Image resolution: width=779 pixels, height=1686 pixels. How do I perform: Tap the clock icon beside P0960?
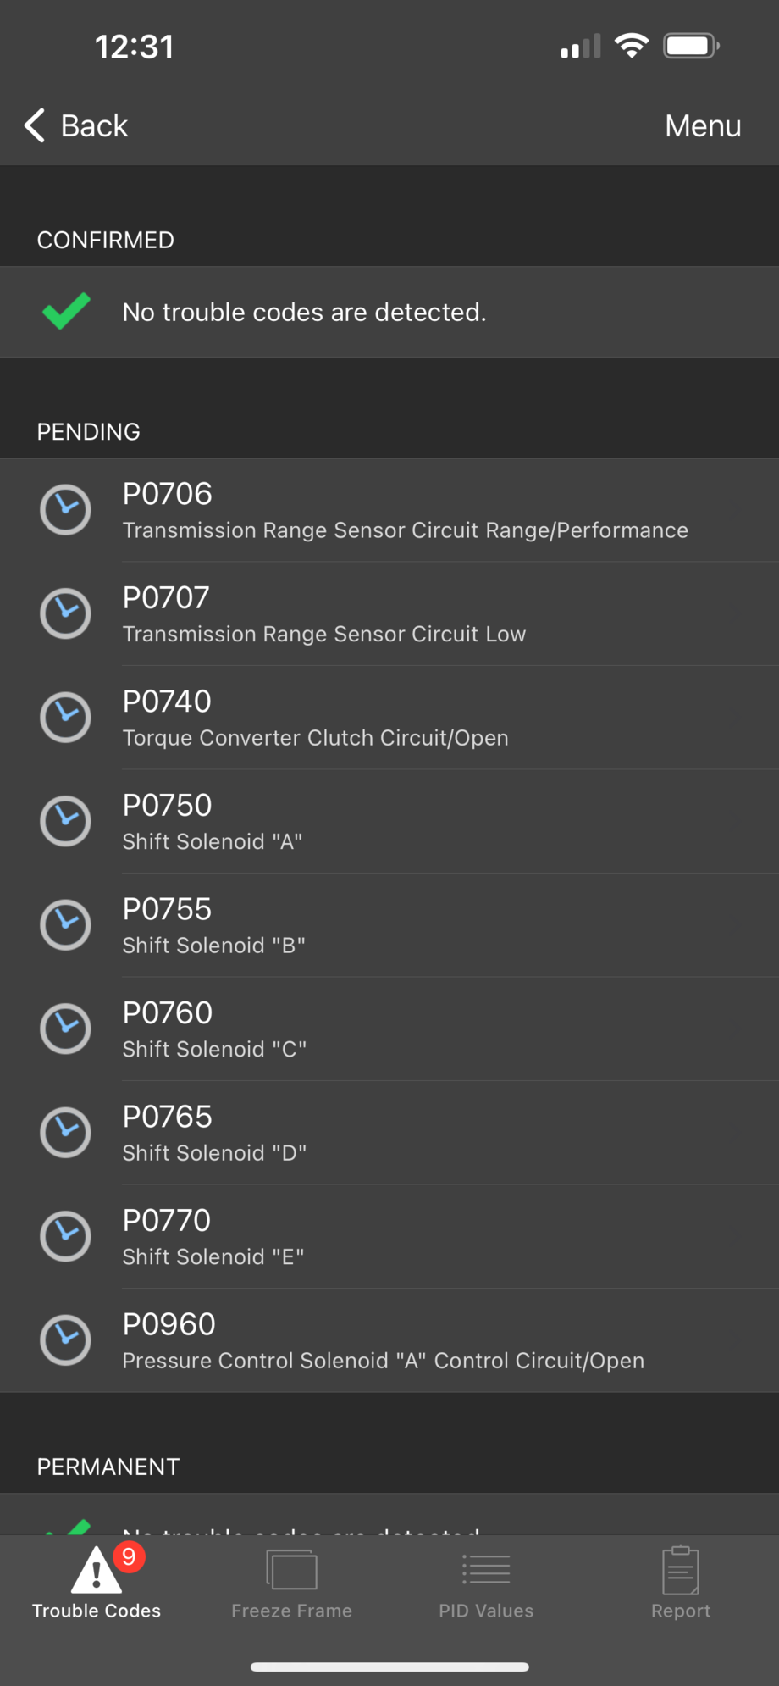click(65, 1340)
